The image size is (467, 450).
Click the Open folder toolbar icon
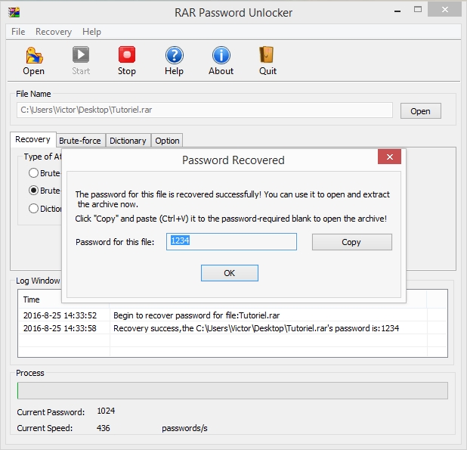[34, 55]
